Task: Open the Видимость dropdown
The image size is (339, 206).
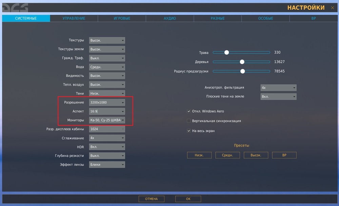Action: [x=107, y=76]
